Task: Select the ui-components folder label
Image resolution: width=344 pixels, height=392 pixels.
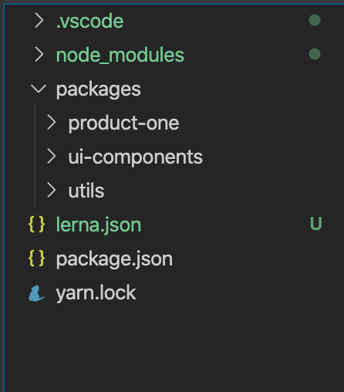Action: click(136, 157)
